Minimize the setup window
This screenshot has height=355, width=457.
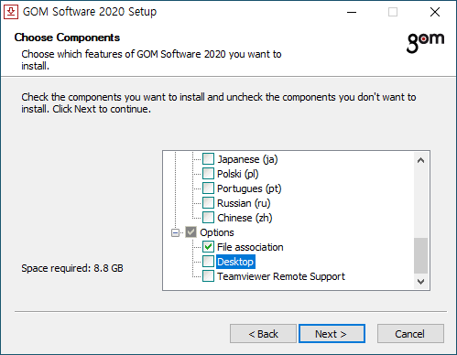(x=352, y=12)
